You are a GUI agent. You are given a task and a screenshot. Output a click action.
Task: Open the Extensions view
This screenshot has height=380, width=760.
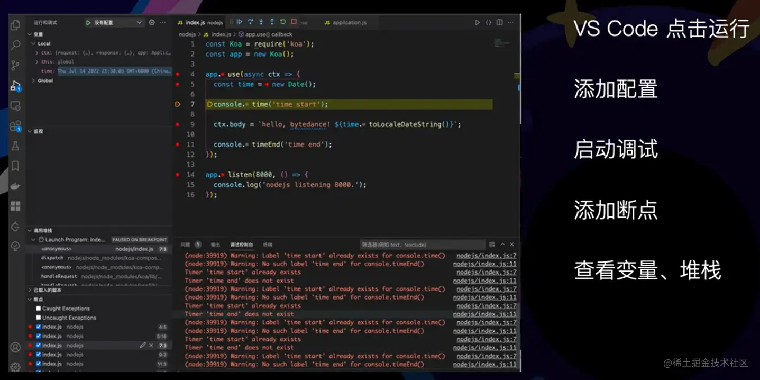15,126
